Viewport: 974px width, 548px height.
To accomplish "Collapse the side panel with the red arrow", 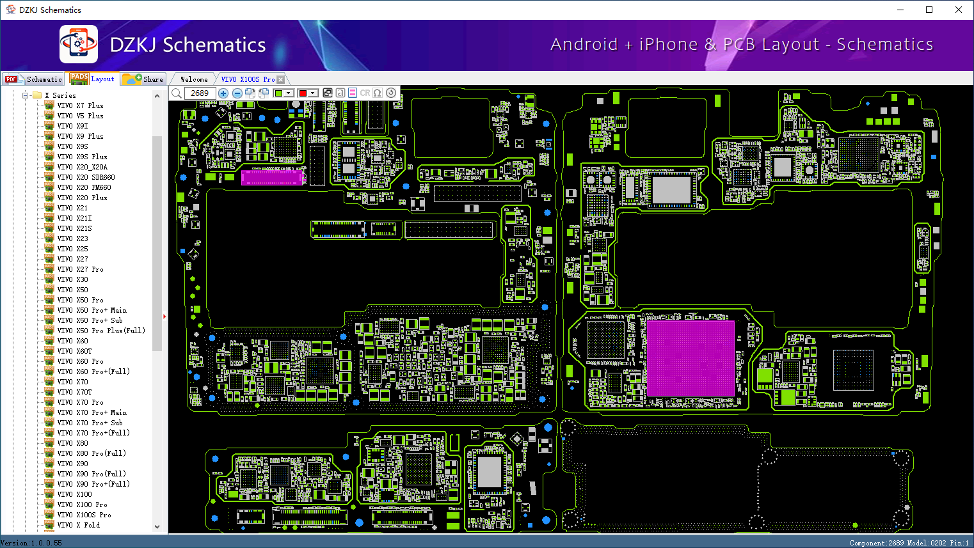I will pyautogui.click(x=164, y=316).
